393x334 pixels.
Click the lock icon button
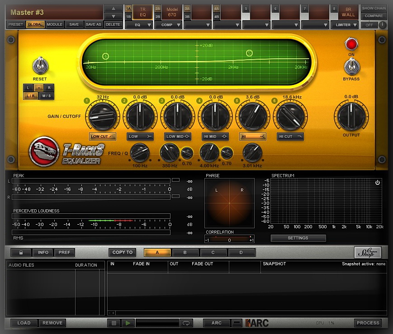click(x=21, y=252)
